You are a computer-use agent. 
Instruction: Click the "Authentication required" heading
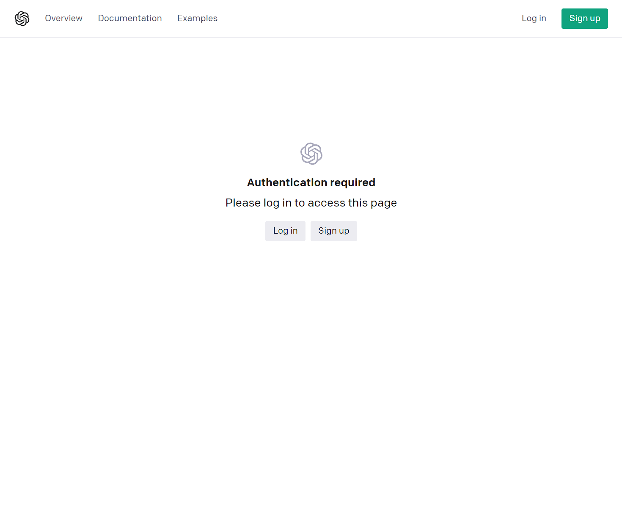coord(311,182)
